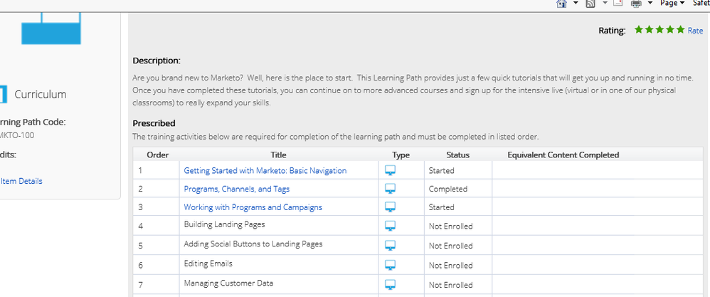Image resolution: width=710 pixels, height=297 pixels.
Task: Click the fourth green rating star
Action: pos(669,30)
